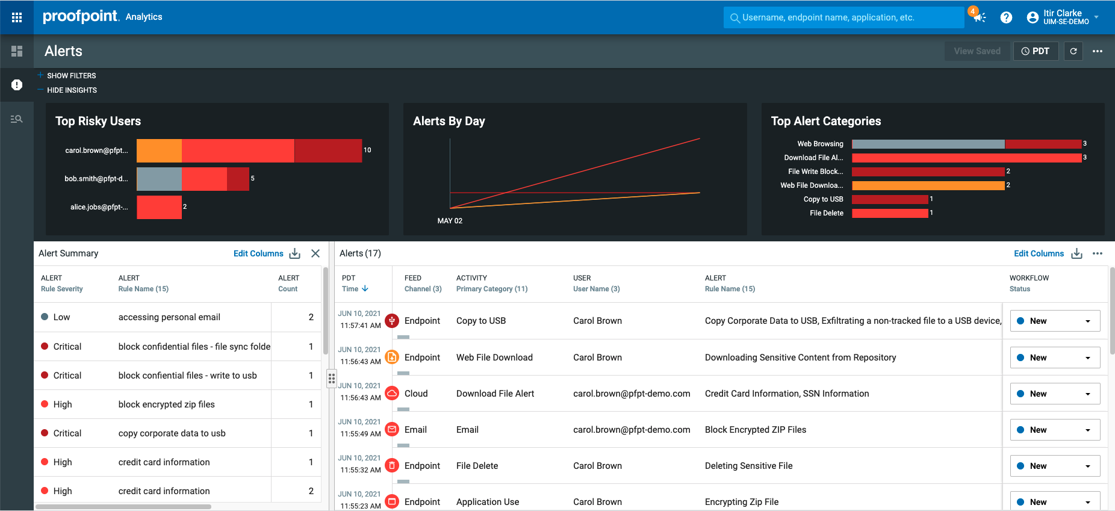Image resolution: width=1115 pixels, height=511 pixels.
Task: Sort by Rule Severity column
Action: click(61, 289)
